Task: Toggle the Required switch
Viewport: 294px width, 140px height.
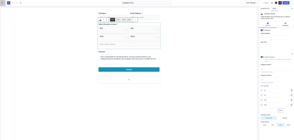Action: 262,30
